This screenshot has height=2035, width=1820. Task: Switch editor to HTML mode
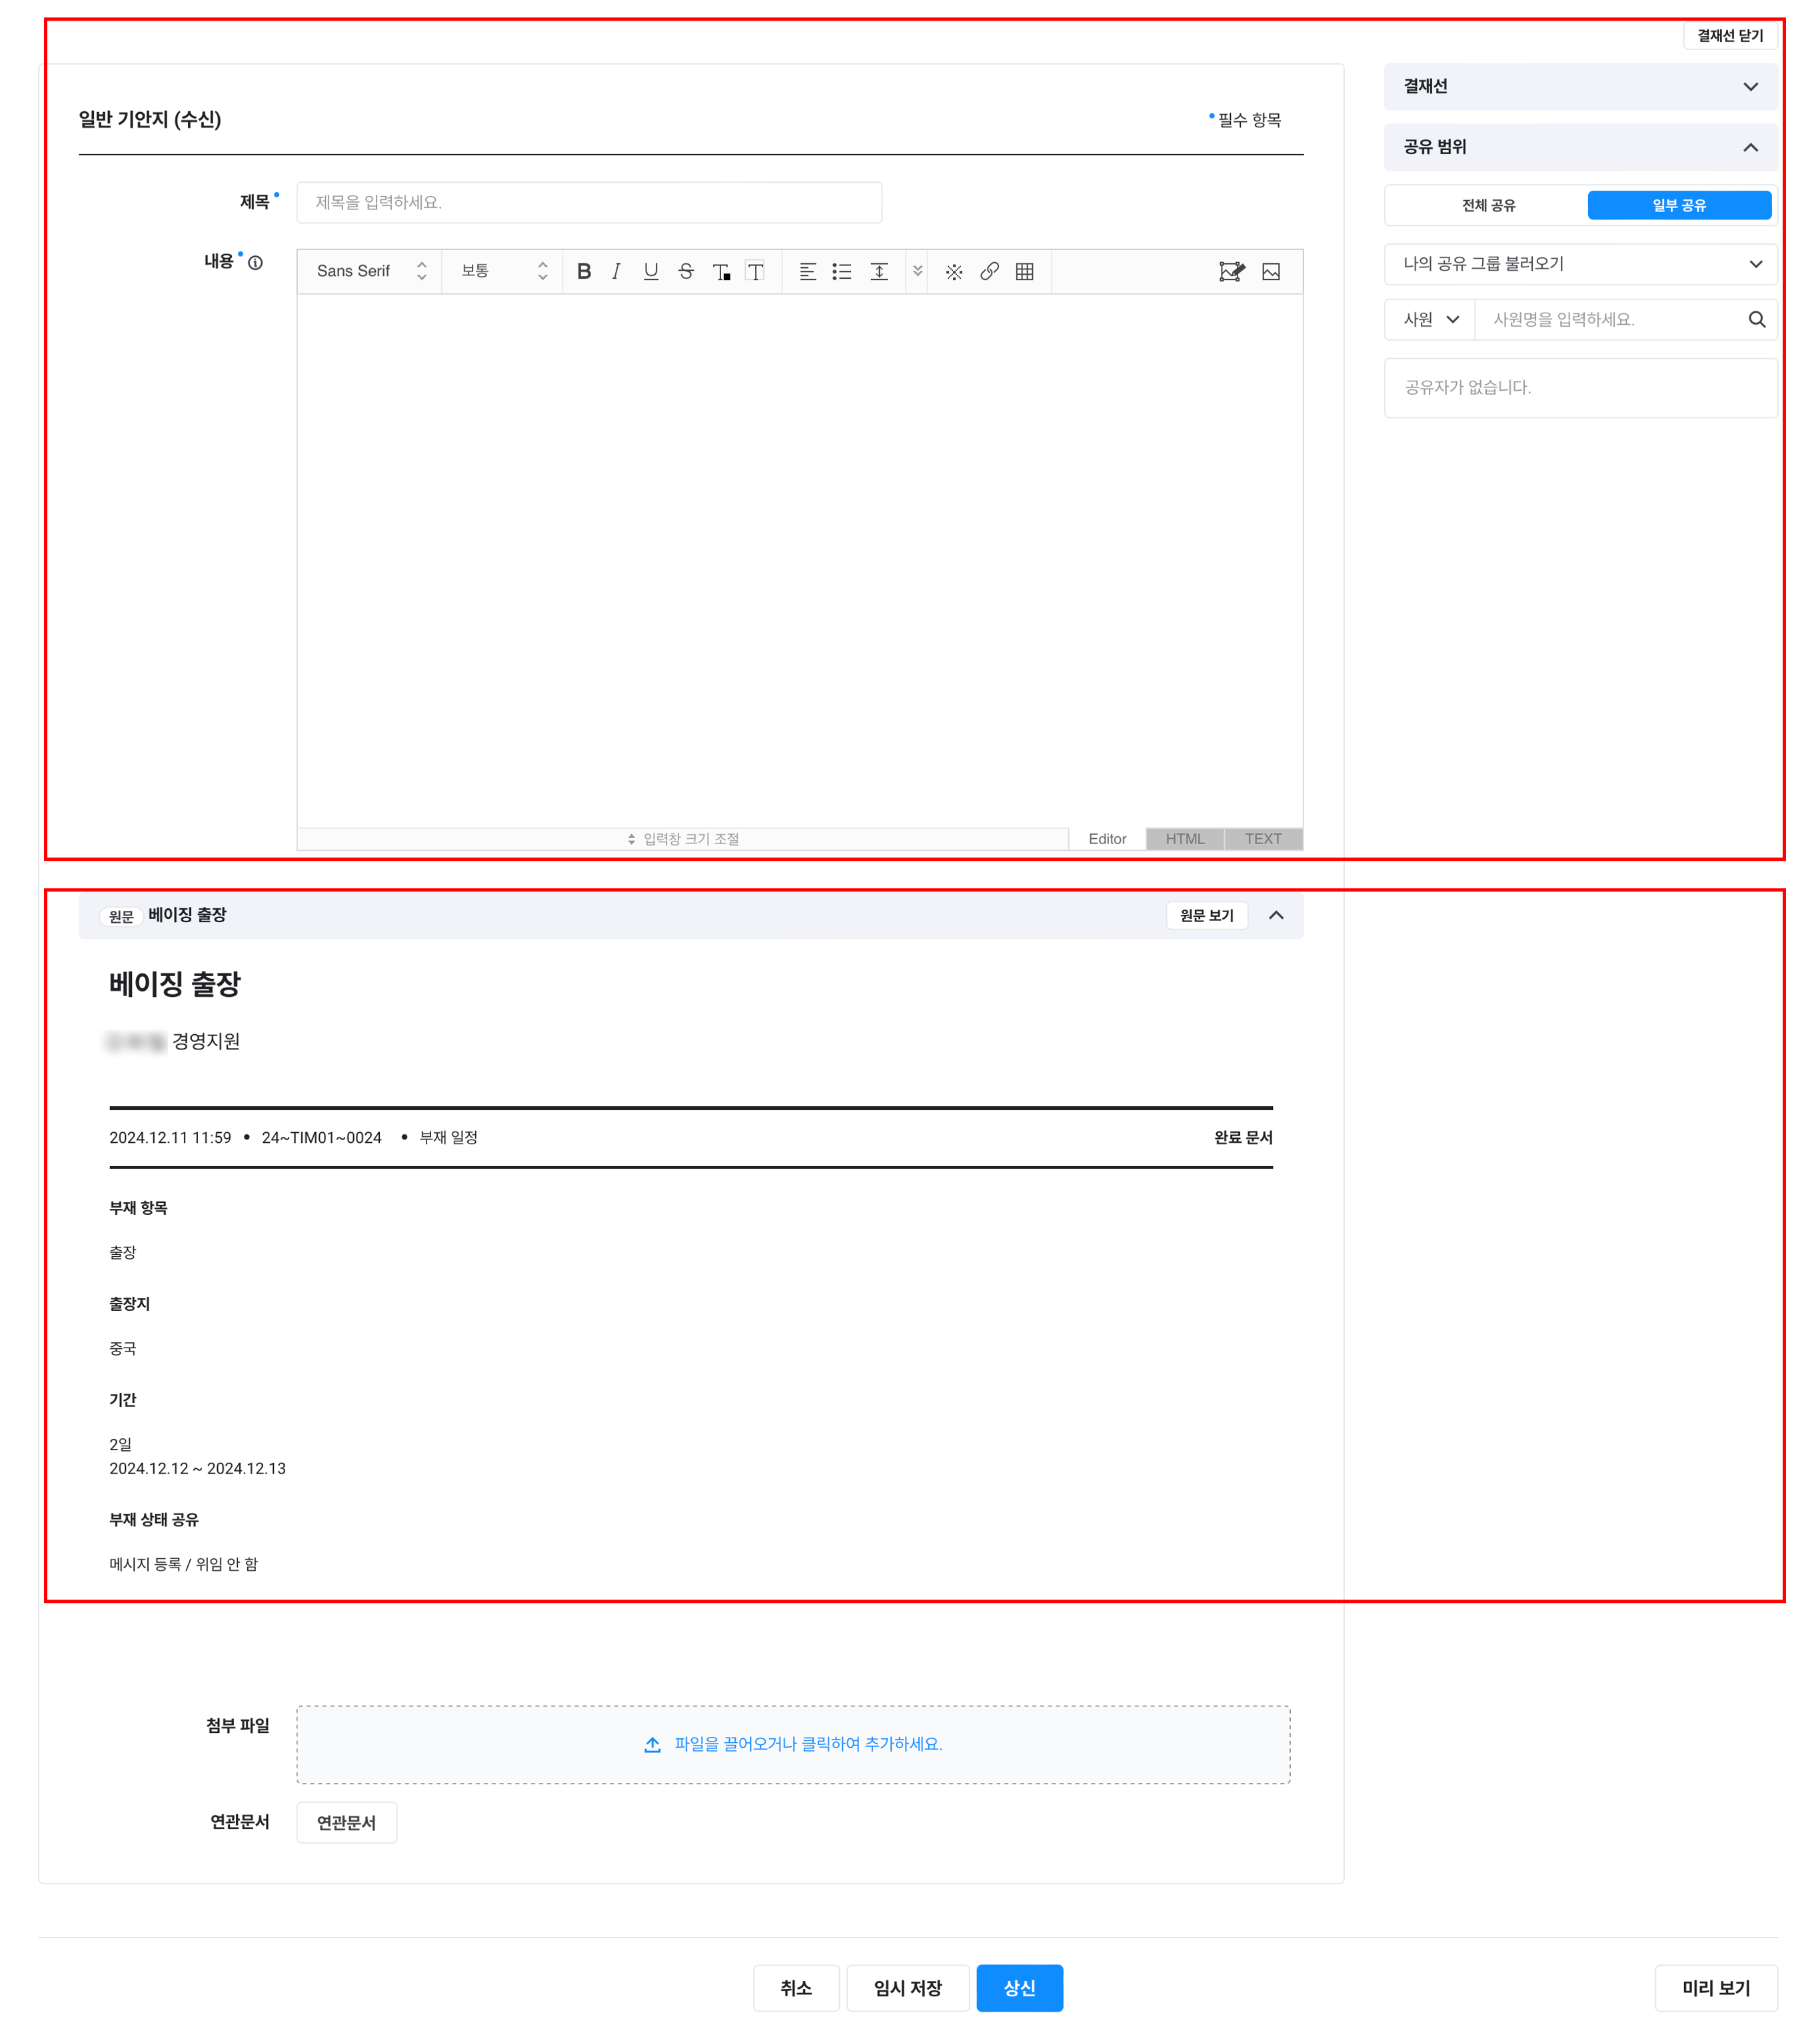(x=1185, y=838)
